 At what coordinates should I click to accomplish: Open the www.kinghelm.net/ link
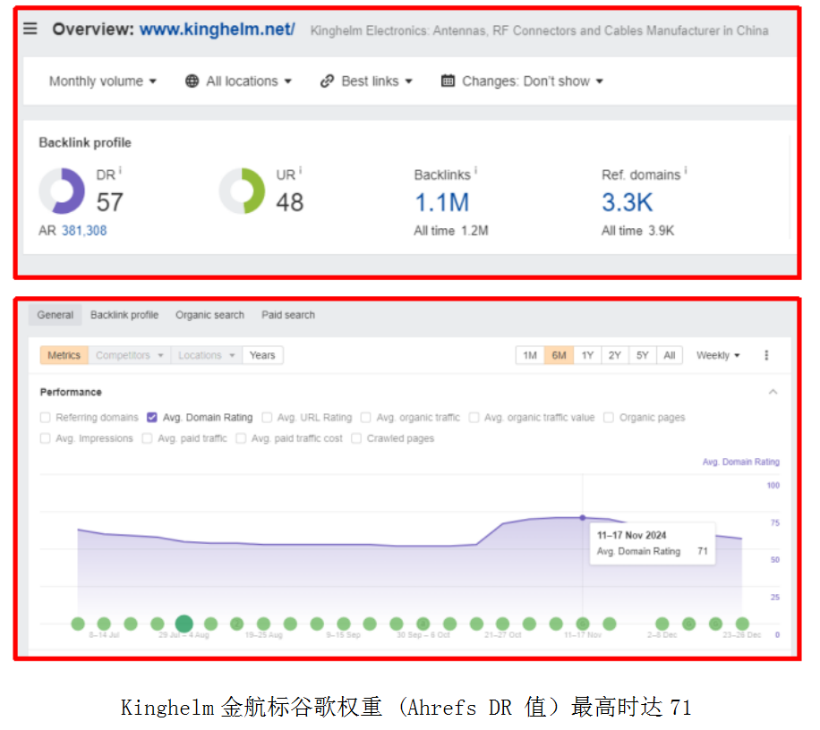point(217,30)
